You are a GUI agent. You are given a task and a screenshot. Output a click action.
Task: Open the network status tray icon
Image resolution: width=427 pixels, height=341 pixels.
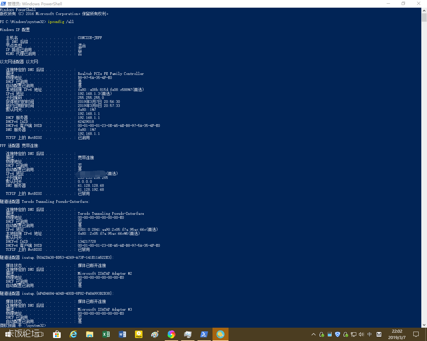[354, 334]
